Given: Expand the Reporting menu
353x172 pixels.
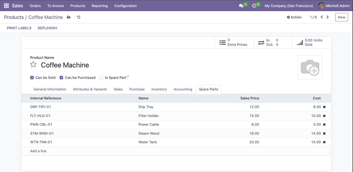Looking at the screenshot, I should (100, 6).
